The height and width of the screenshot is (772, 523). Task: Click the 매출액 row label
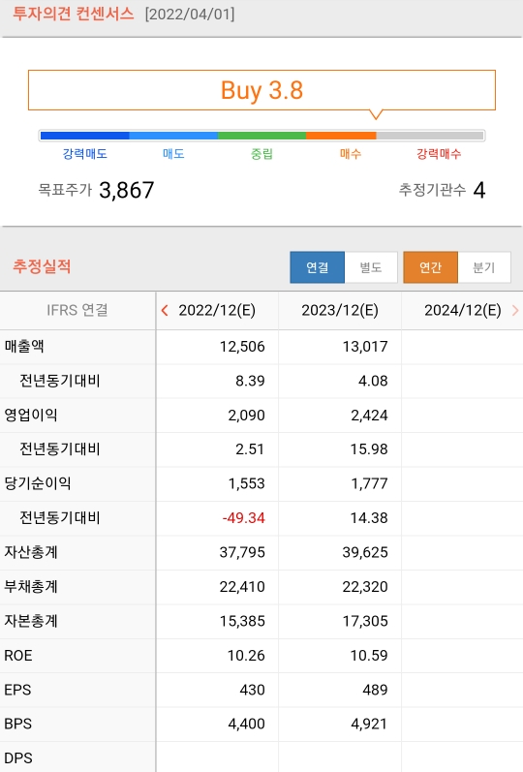click(24, 346)
